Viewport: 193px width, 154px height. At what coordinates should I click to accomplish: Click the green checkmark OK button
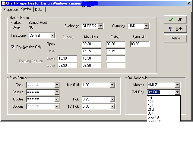tap(175, 20)
